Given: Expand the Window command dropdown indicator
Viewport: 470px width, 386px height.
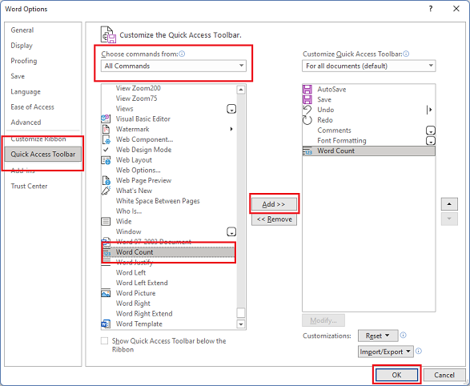Looking at the screenshot, I should pyautogui.click(x=231, y=231).
